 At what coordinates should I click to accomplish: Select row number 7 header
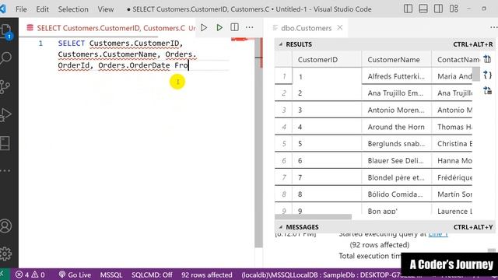[x=283, y=177]
